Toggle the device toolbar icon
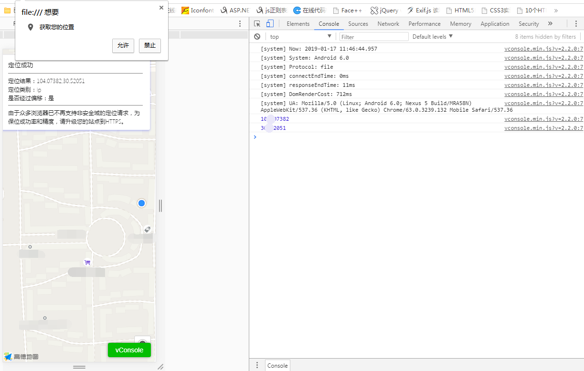This screenshot has height=371, width=584. click(270, 23)
